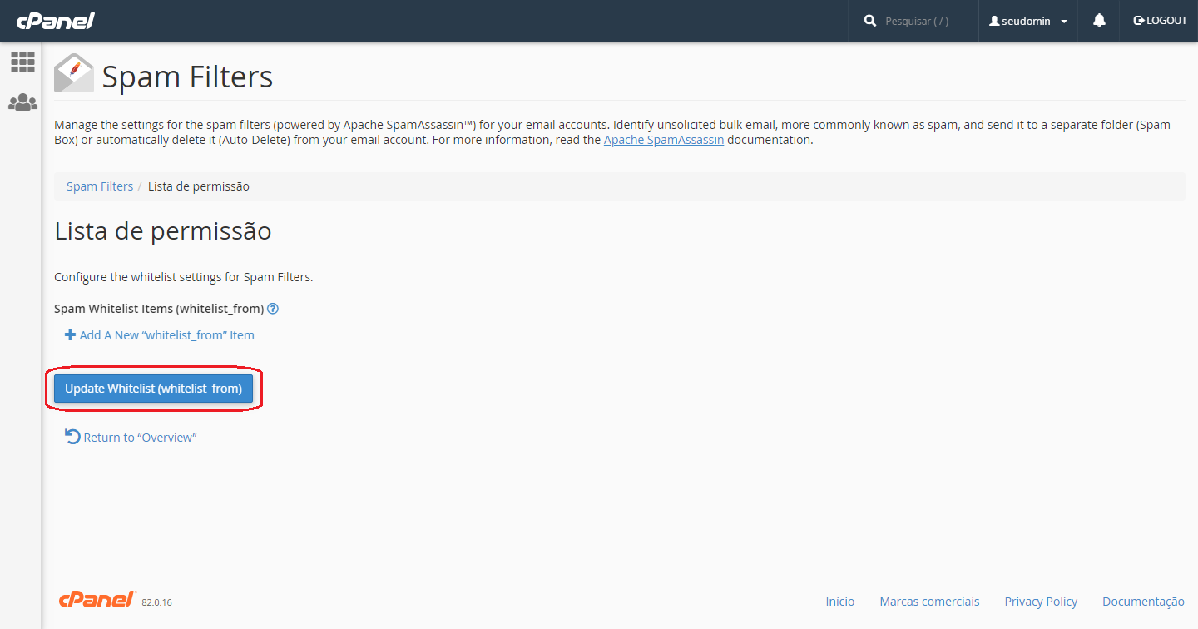Click Update Whitelist (whitelist_from) button
1198x629 pixels.
click(153, 389)
